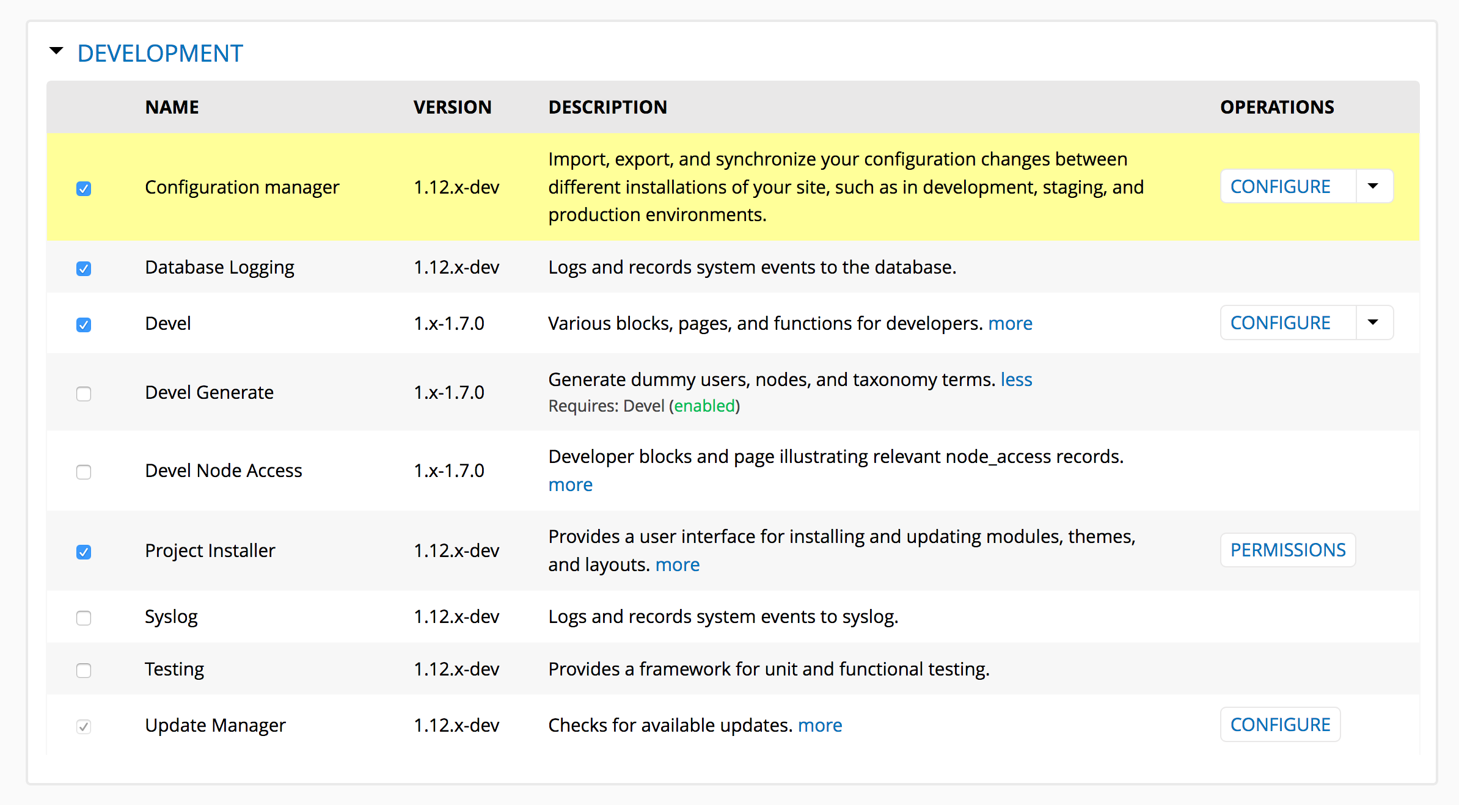The height and width of the screenshot is (805, 1459).
Task: Check the Testing module checkbox
Action: pyautogui.click(x=84, y=671)
